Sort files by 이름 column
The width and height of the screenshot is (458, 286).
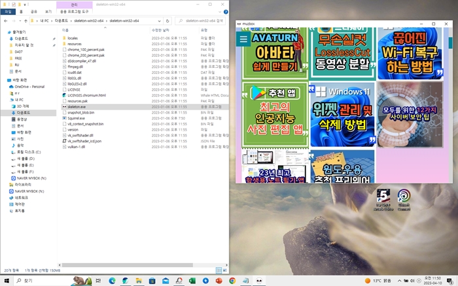pos(65,30)
